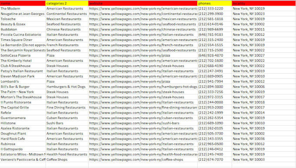Select the 'Club A Steakhouse' cell
Screen dimensions: 296x168
point(23,66)
